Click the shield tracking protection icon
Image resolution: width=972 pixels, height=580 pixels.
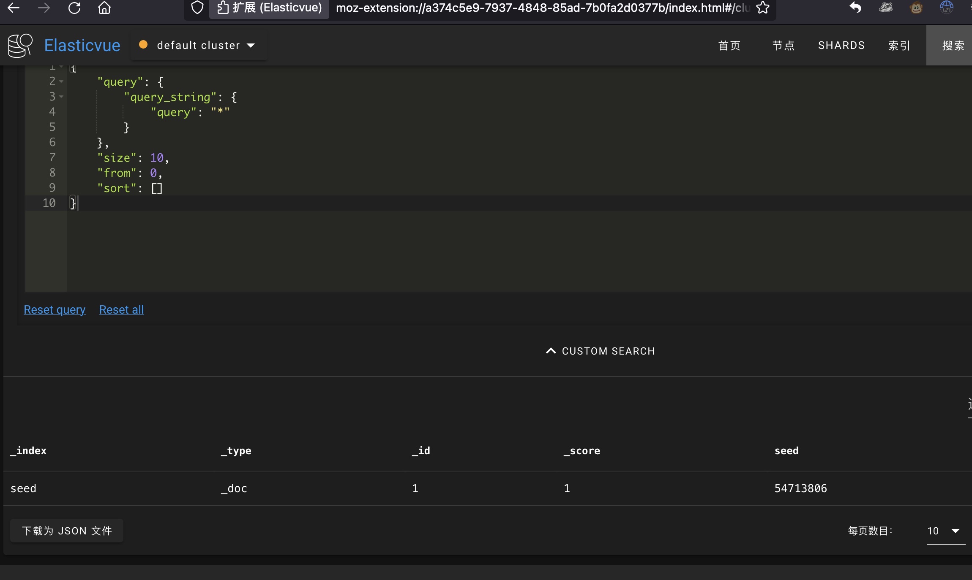[x=197, y=8]
